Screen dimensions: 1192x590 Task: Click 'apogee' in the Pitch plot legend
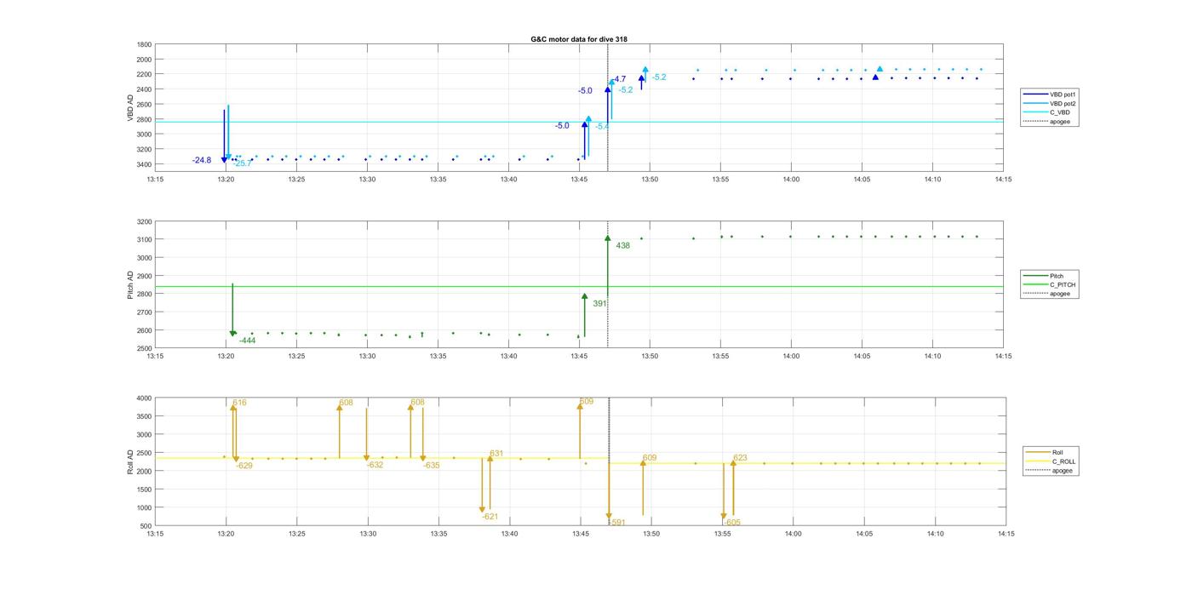pyautogui.click(x=1048, y=294)
